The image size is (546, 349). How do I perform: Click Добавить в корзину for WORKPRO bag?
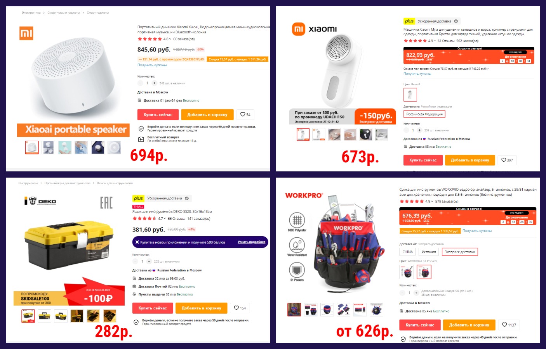pos(469,325)
